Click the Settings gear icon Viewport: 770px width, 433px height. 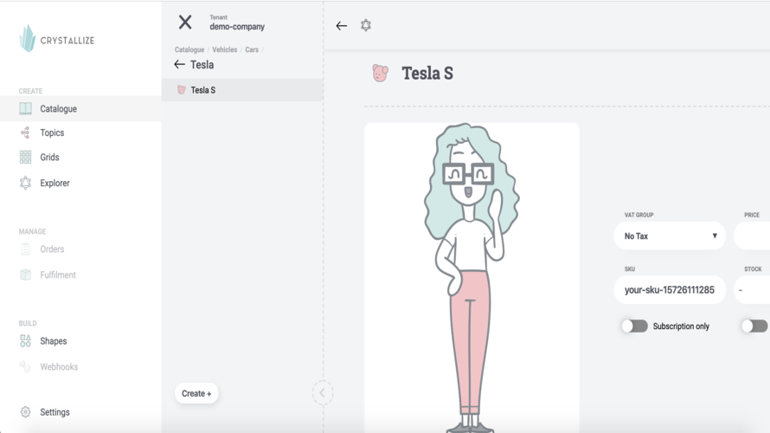coord(26,412)
